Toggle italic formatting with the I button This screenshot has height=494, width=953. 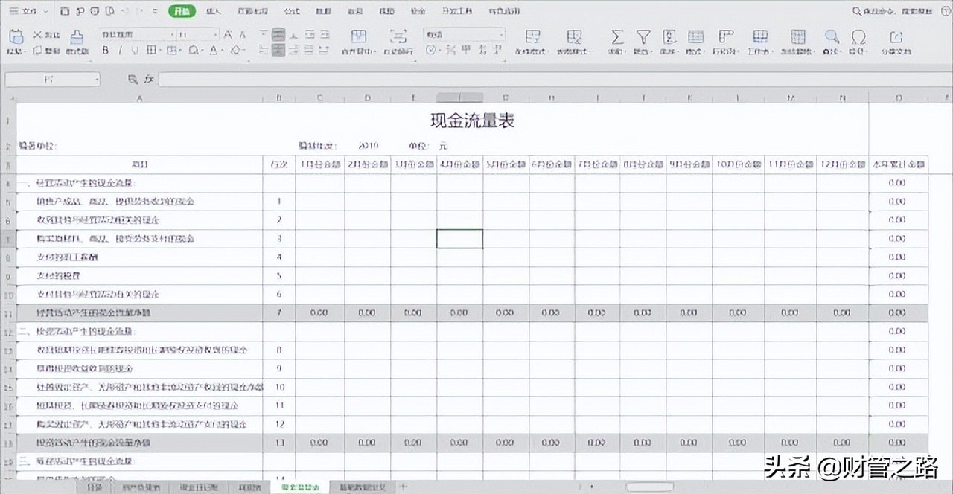click(x=121, y=51)
